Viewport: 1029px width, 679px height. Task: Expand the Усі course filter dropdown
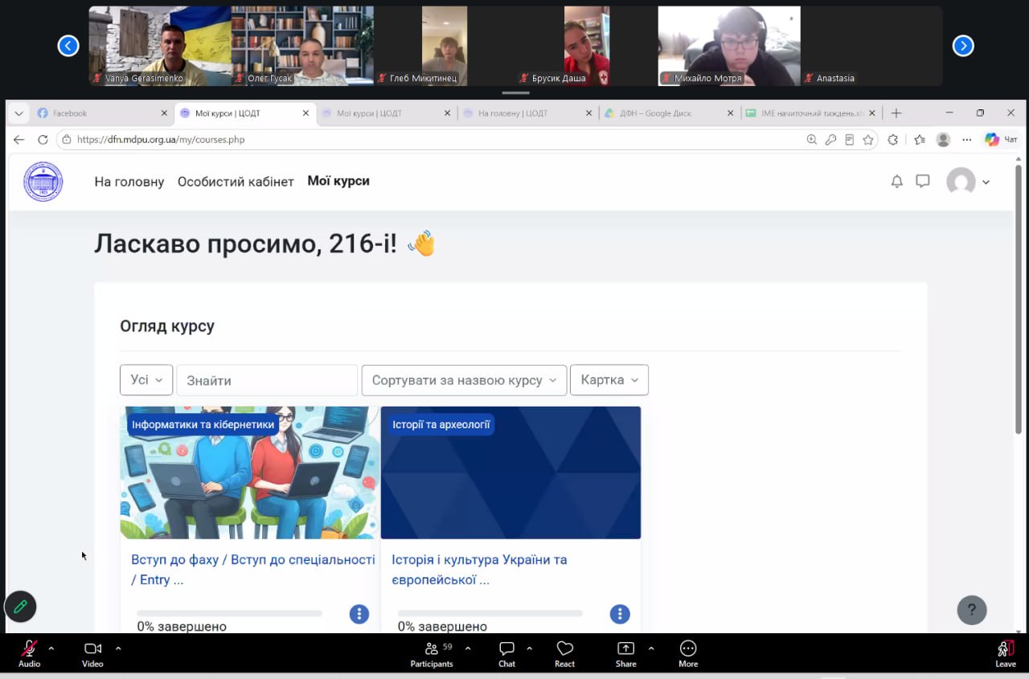[146, 380]
